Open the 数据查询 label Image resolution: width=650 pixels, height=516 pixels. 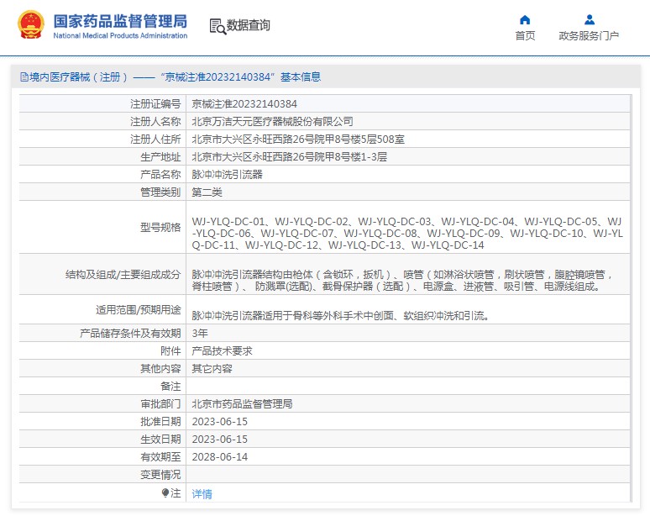248,25
